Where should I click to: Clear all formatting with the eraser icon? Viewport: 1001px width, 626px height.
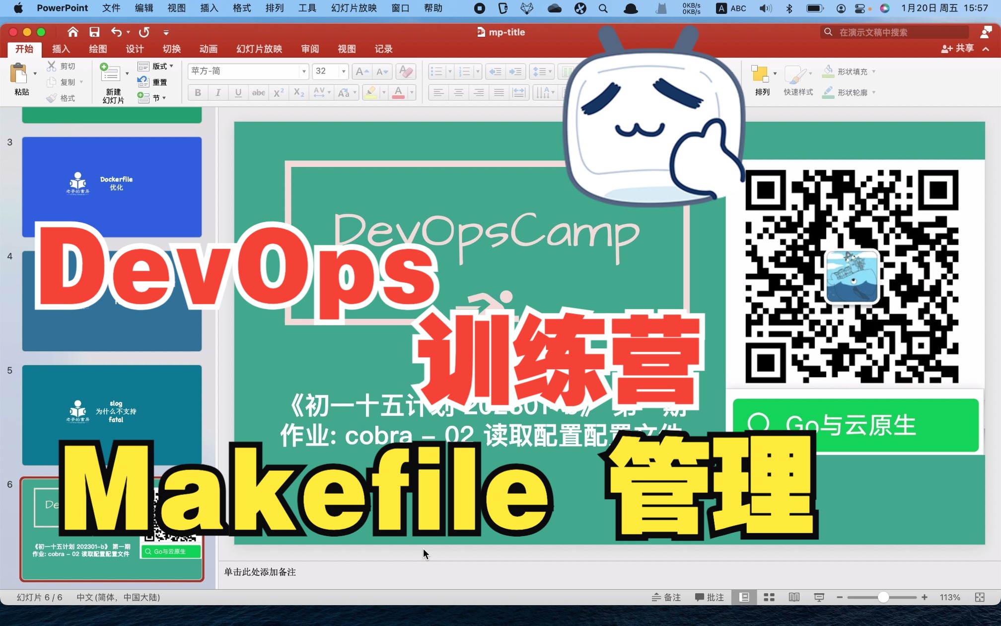point(405,72)
